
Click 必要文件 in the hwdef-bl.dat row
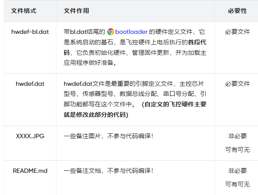point(237,32)
